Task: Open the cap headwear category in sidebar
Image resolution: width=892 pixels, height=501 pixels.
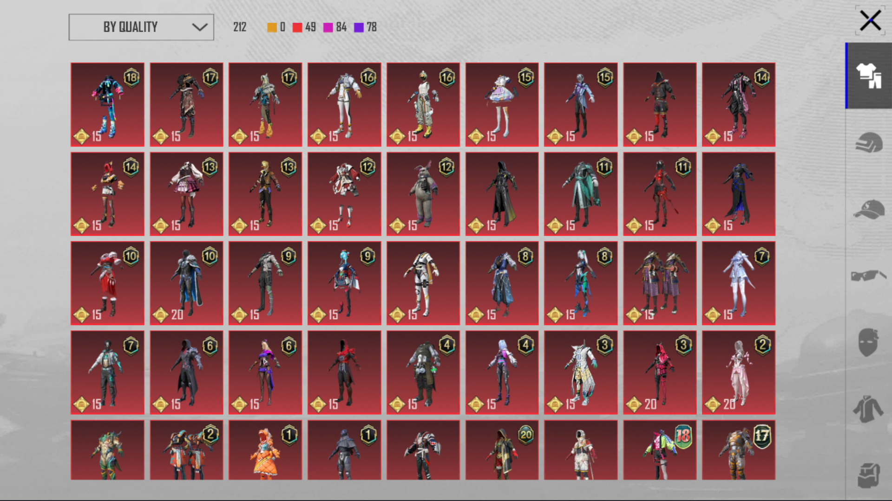Action: (x=869, y=209)
